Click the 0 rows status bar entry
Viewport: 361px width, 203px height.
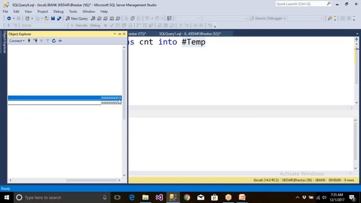point(349,180)
